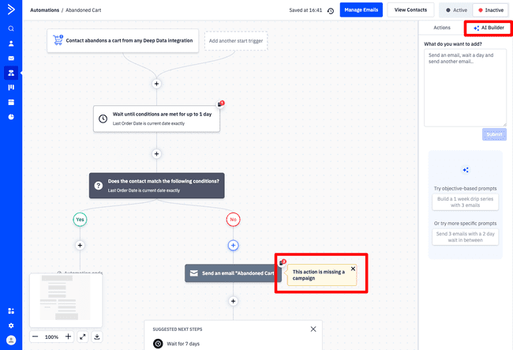Open the Reports pie chart icon

tap(11, 117)
